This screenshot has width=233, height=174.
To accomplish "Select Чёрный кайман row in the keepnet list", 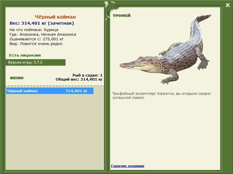I will [x=50, y=91].
